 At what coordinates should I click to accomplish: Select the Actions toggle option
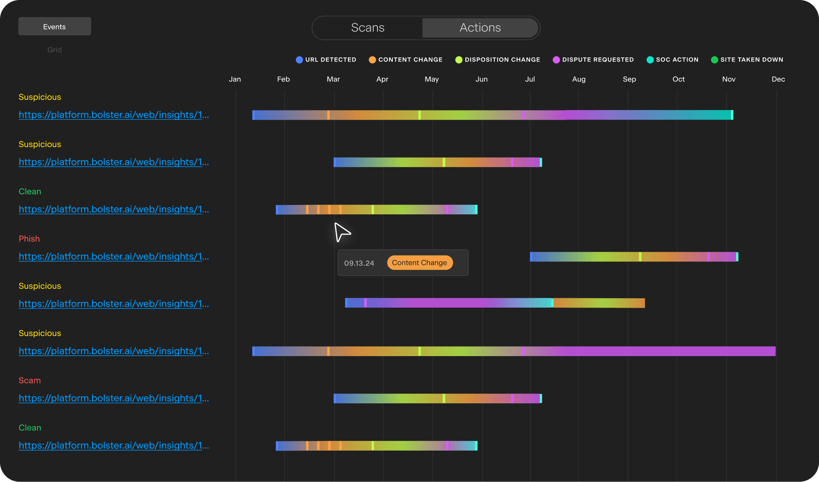pyautogui.click(x=480, y=28)
